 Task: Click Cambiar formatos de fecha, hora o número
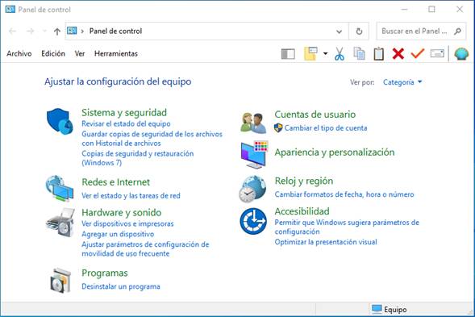pos(344,194)
